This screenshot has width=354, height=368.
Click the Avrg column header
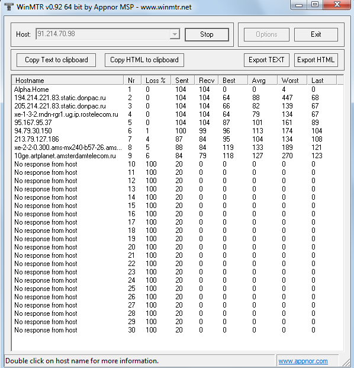263,81
